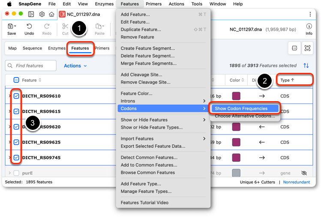The image size is (321, 222).
Task: Select Choose Alternative Codons
Action: tap(245, 116)
